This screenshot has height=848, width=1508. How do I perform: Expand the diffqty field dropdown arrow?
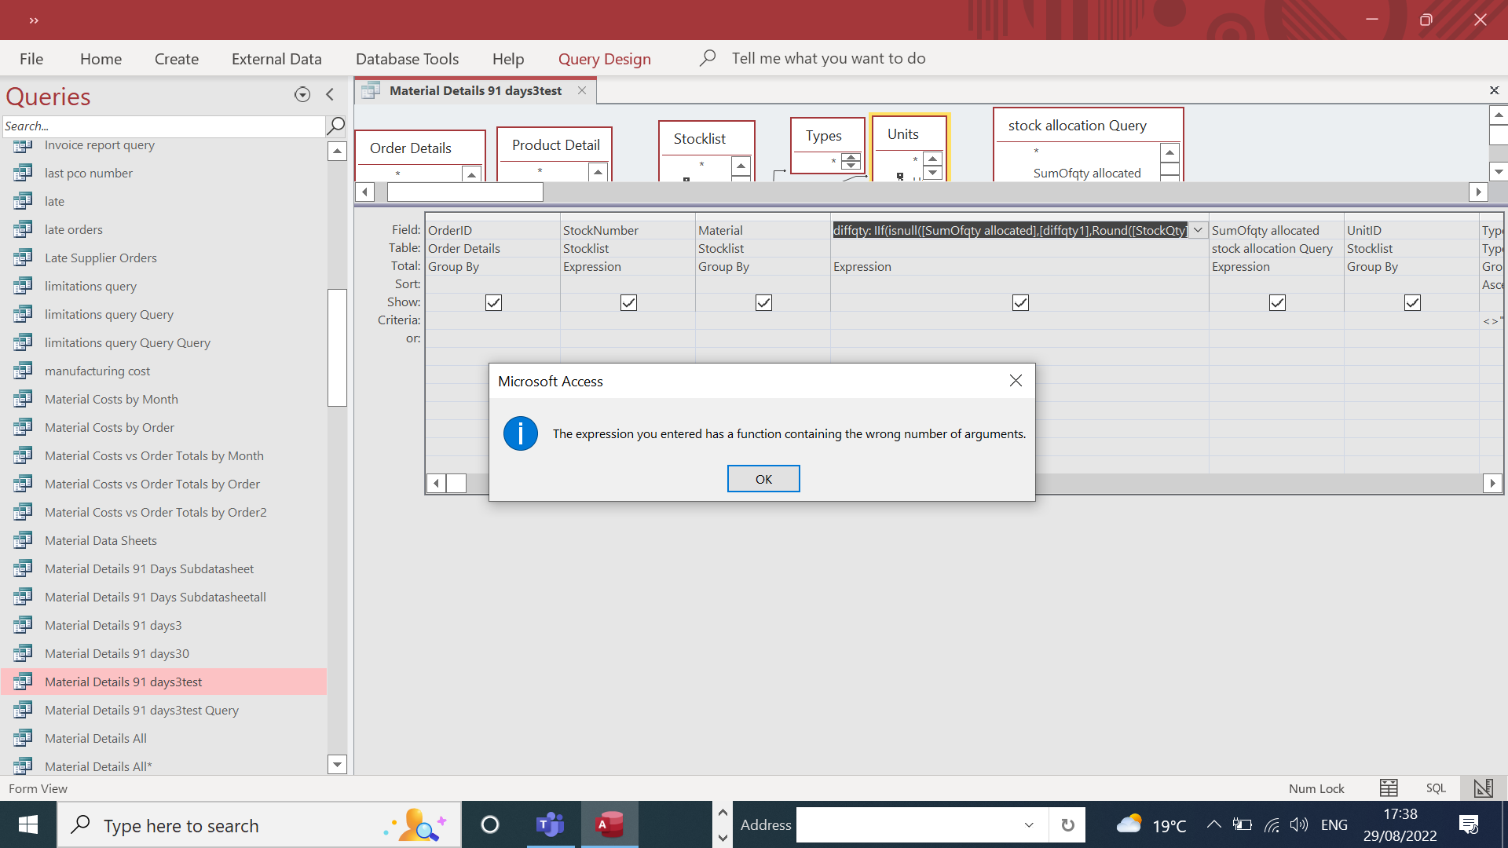pyautogui.click(x=1198, y=230)
